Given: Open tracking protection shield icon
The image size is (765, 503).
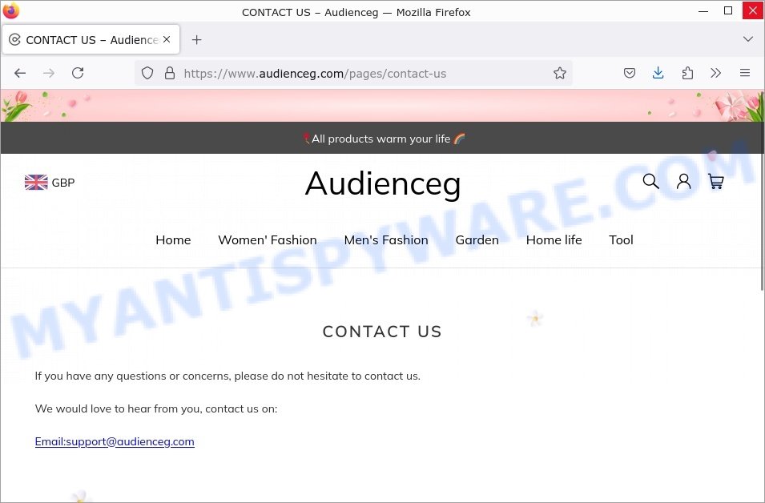Looking at the screenshot, I should 147,73.
